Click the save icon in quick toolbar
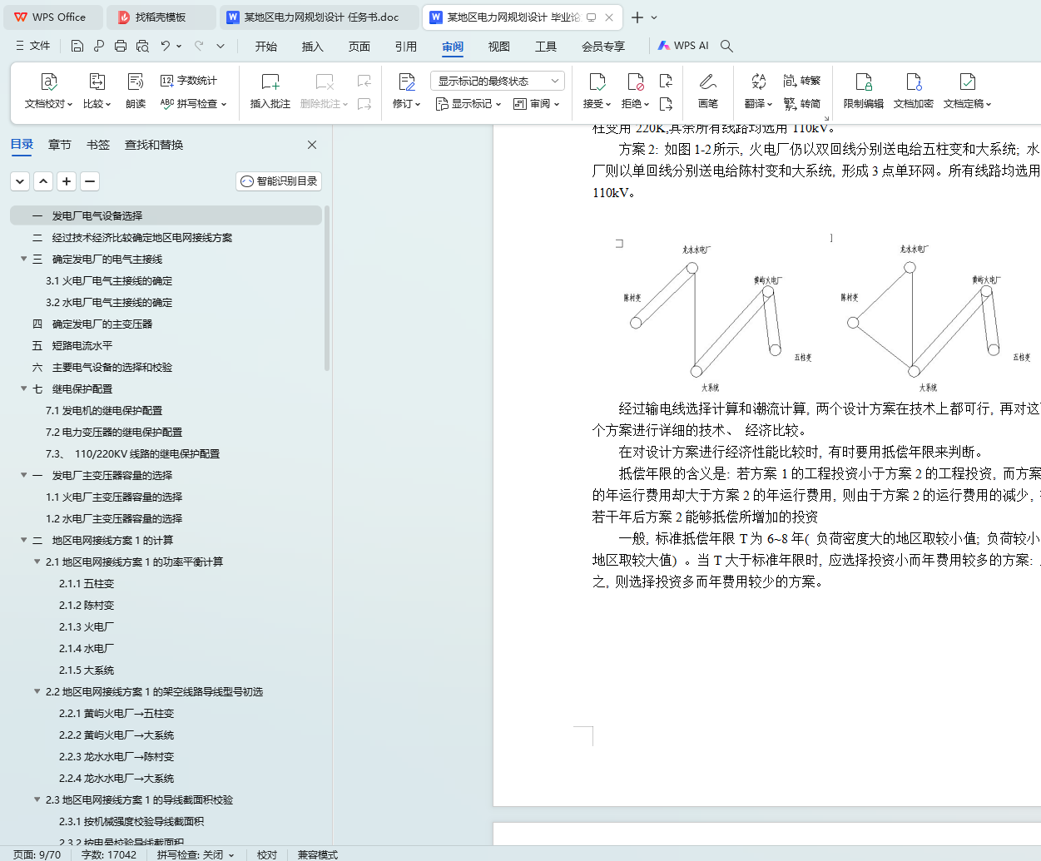The width and height of the screenshot is (1041, 861). pos(77,46)
